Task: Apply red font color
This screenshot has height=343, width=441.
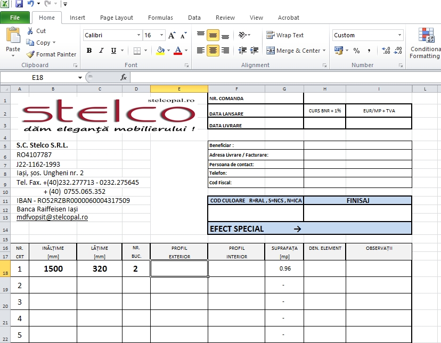Action: coord(178,51)
